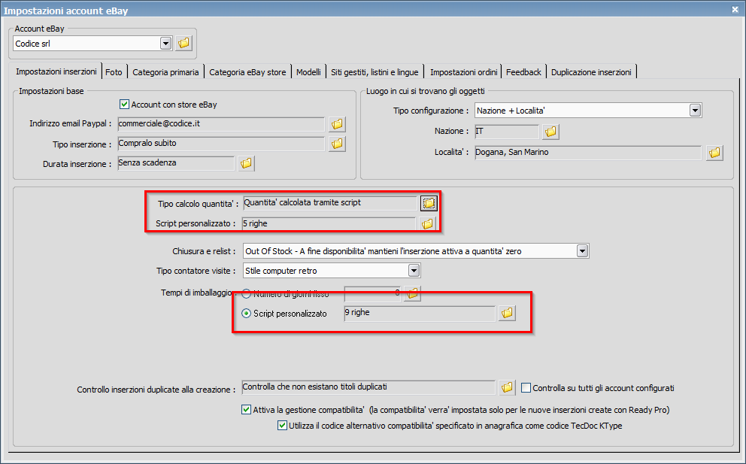The width and height of the screenshot is (746, 464).
Task: Toggle Utilizza il codice alternativo compatibilita' checkbox
Action: 282,426
